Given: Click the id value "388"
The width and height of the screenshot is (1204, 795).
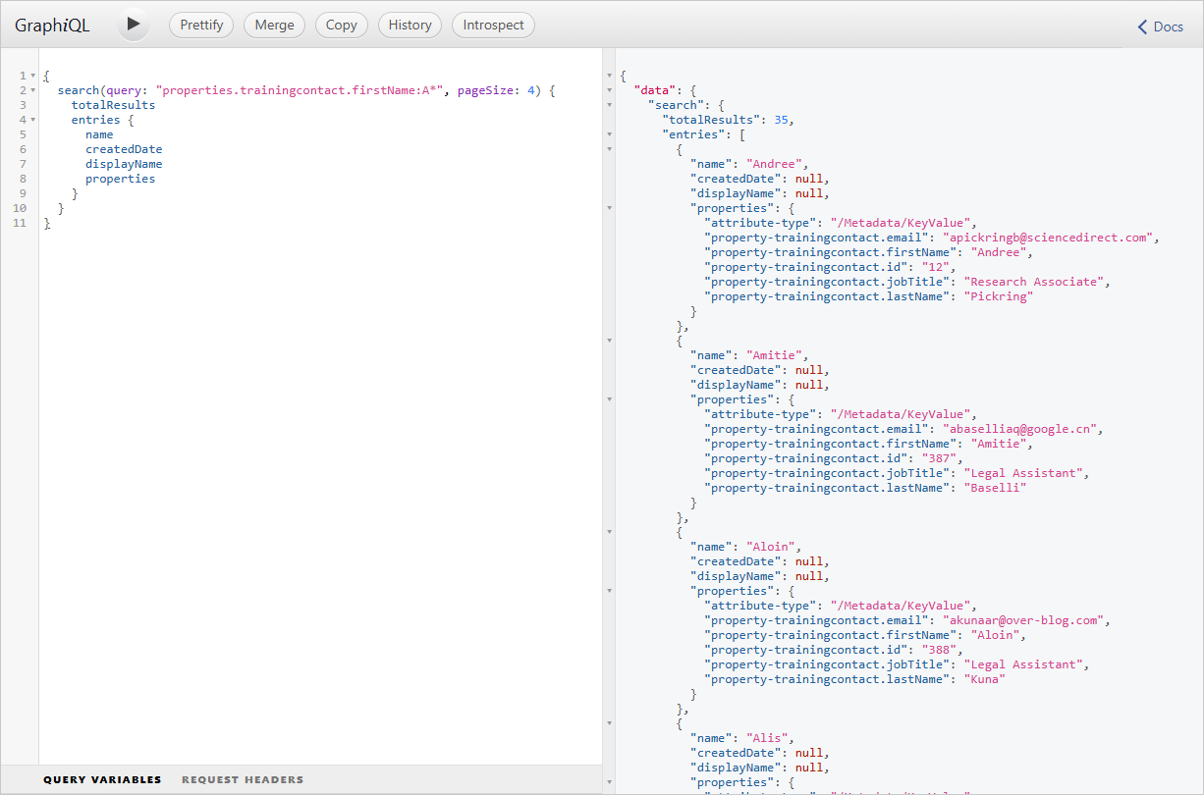Looking at the screenshot, I should tap(939, 650).
